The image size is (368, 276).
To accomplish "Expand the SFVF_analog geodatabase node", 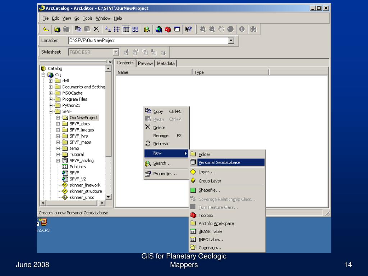I will [x=58, y=161].
